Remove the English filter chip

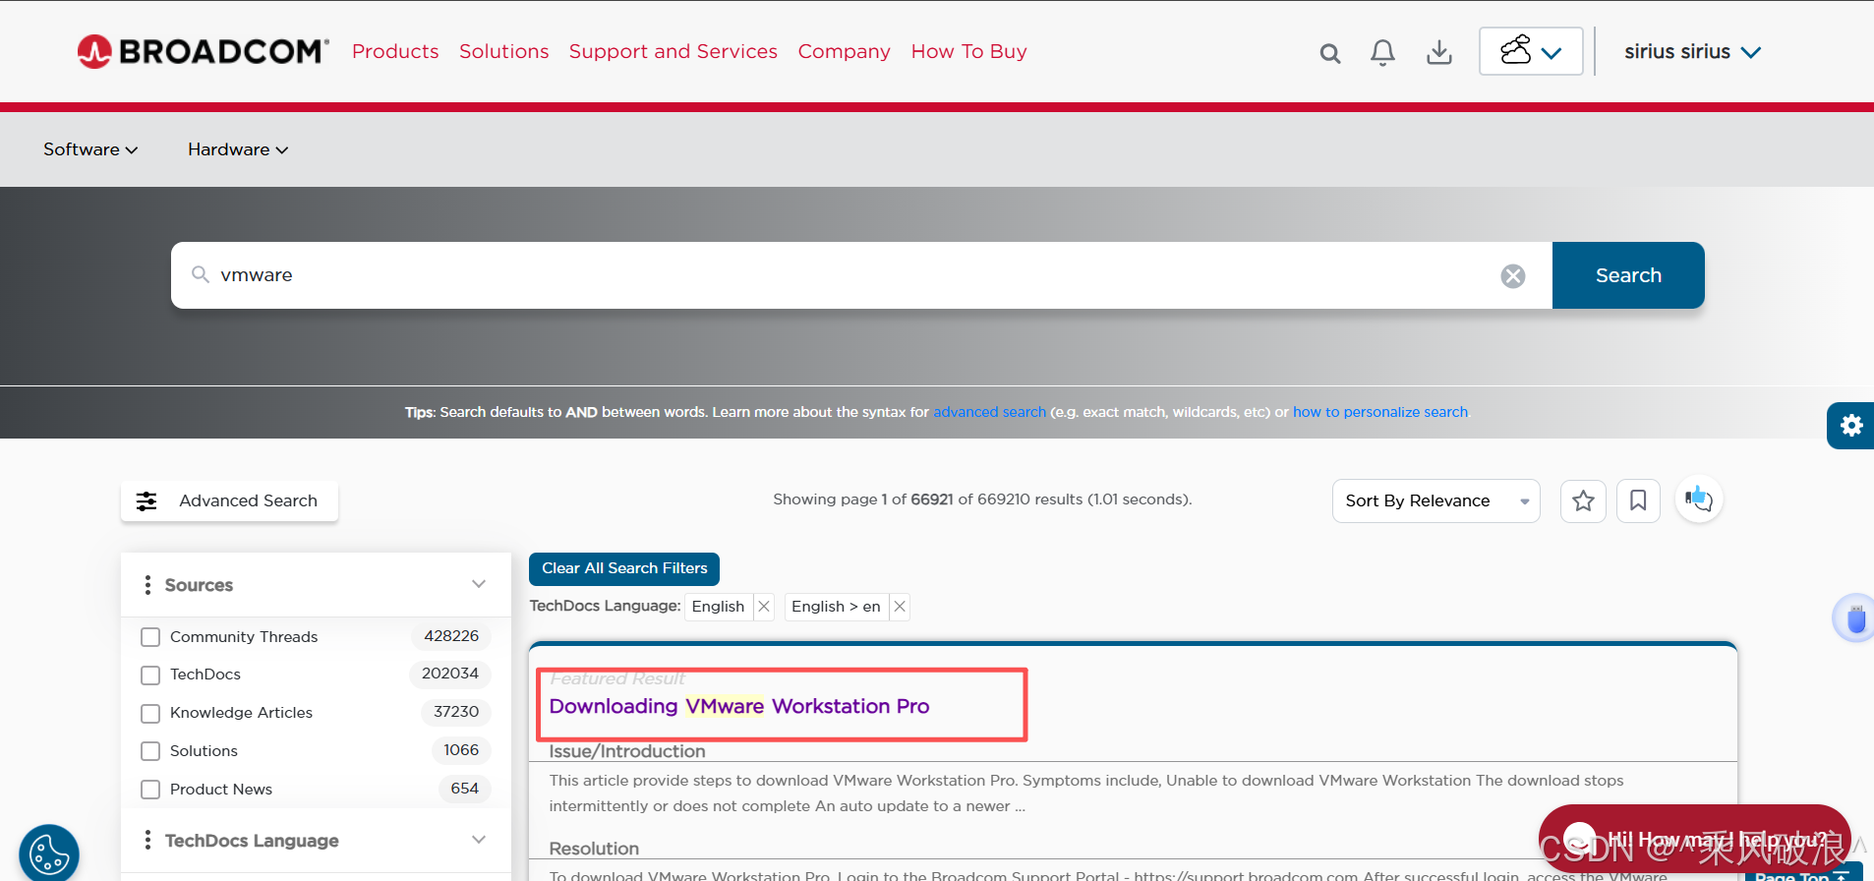[x=764, y=607]
